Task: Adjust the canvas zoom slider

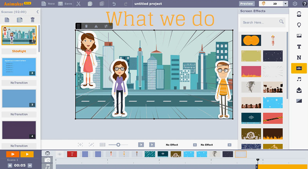Action: tap(118, 145)
